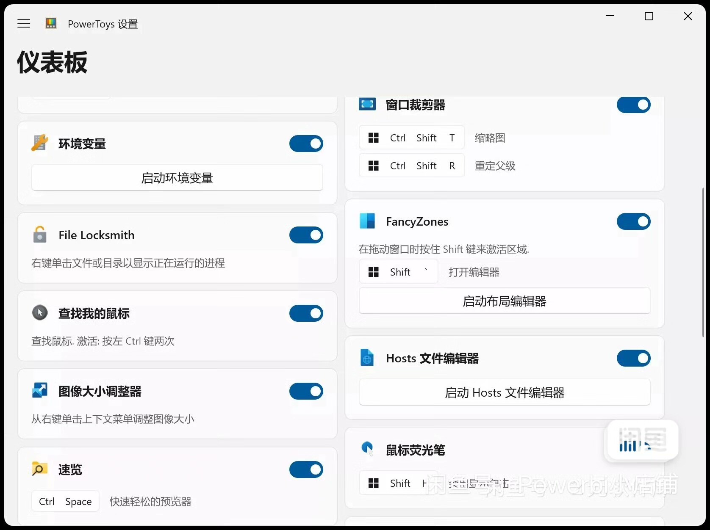Click the 重定父级 label

click(x=495, y=166)
